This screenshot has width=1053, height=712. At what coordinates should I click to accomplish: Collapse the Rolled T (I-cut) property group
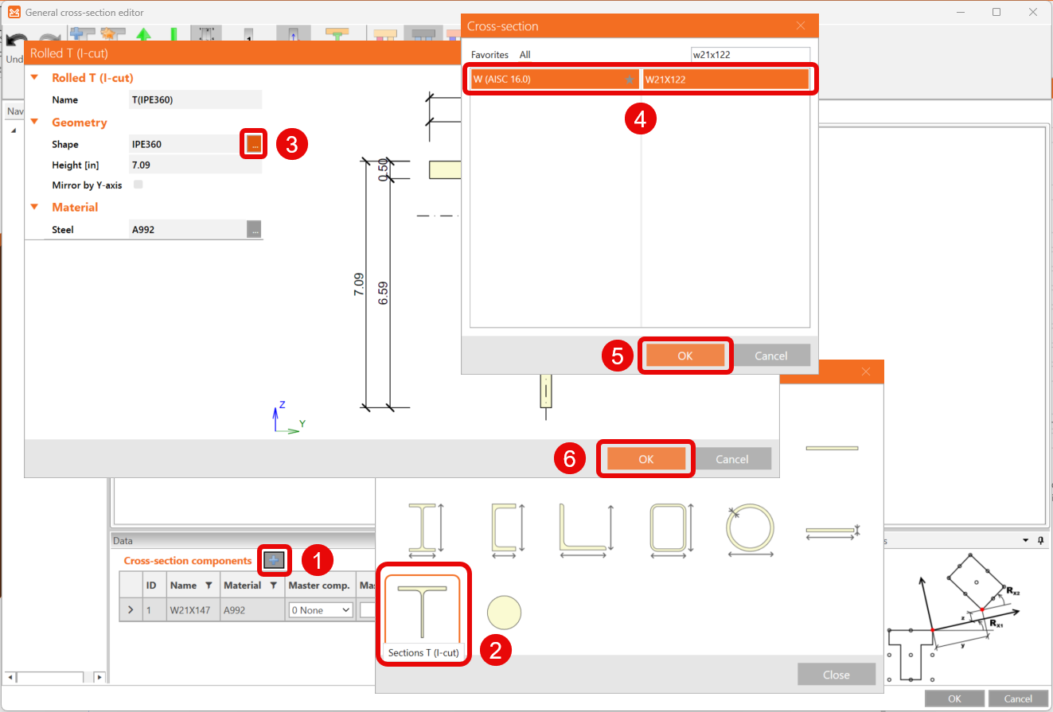pos(34,78)
